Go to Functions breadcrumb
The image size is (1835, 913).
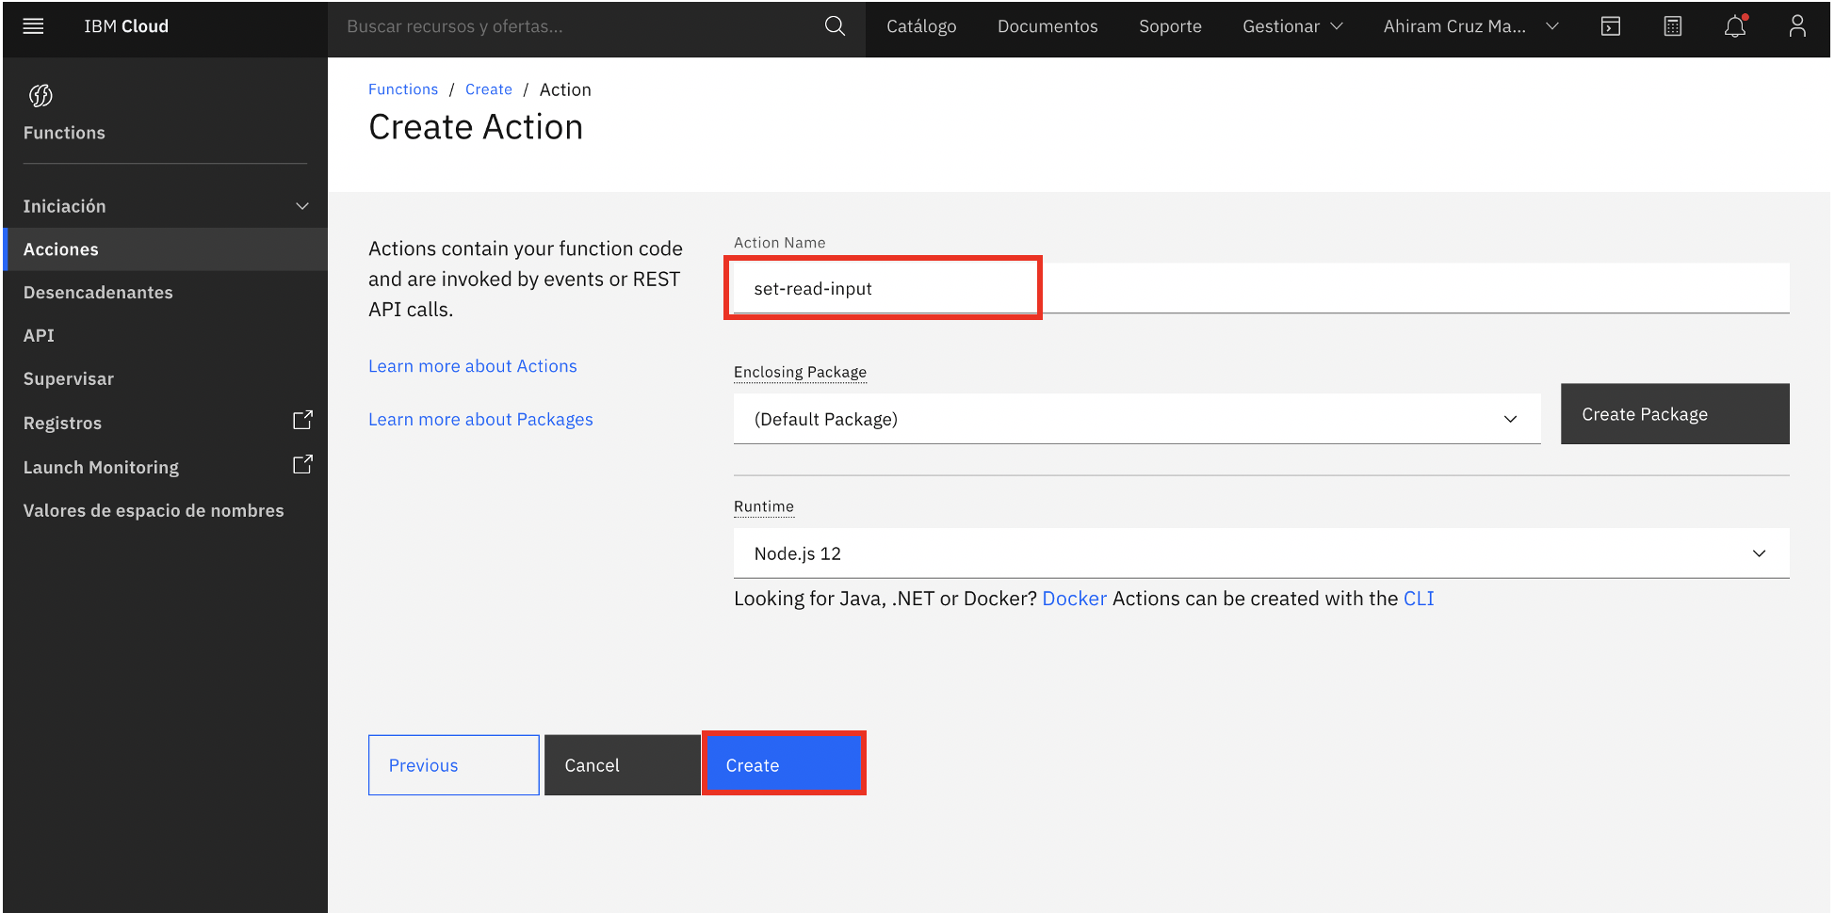click(403, 89)
